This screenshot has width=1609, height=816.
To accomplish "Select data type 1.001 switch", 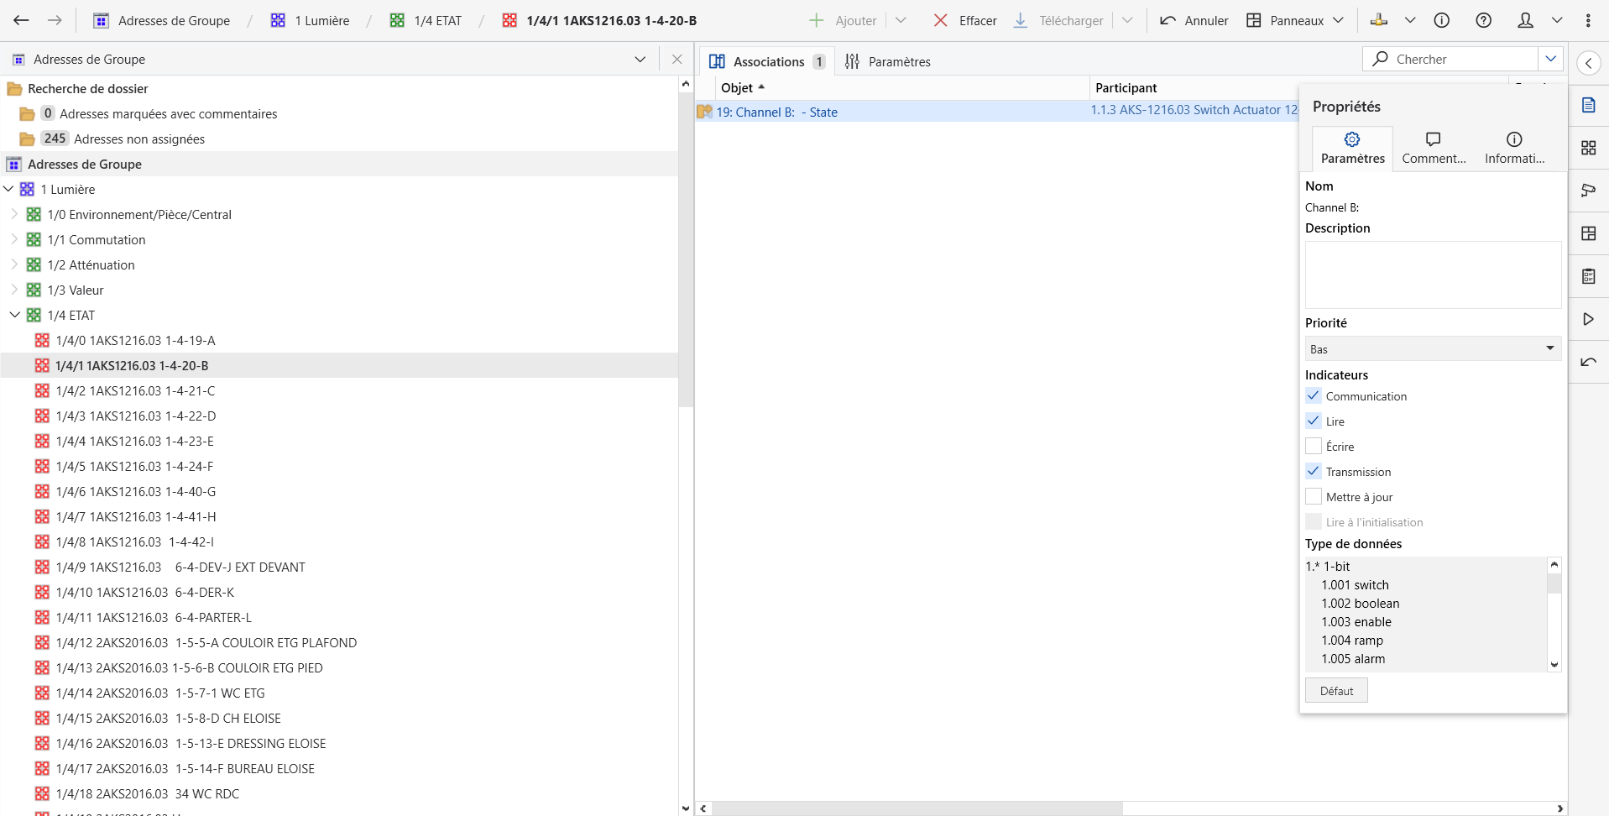I will (x=1355, y=584).
